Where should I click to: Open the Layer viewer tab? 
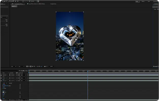pos(37,4)
